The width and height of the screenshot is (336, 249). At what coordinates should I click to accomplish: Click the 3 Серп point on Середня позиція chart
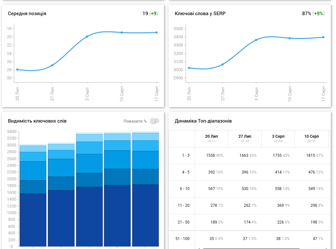[x=87, y=36]
